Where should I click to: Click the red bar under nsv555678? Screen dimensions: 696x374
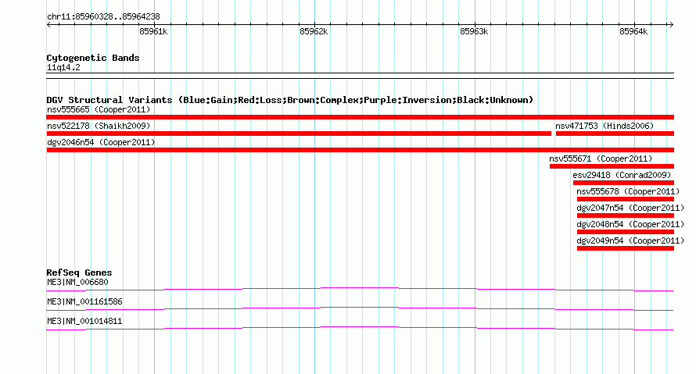626,199
